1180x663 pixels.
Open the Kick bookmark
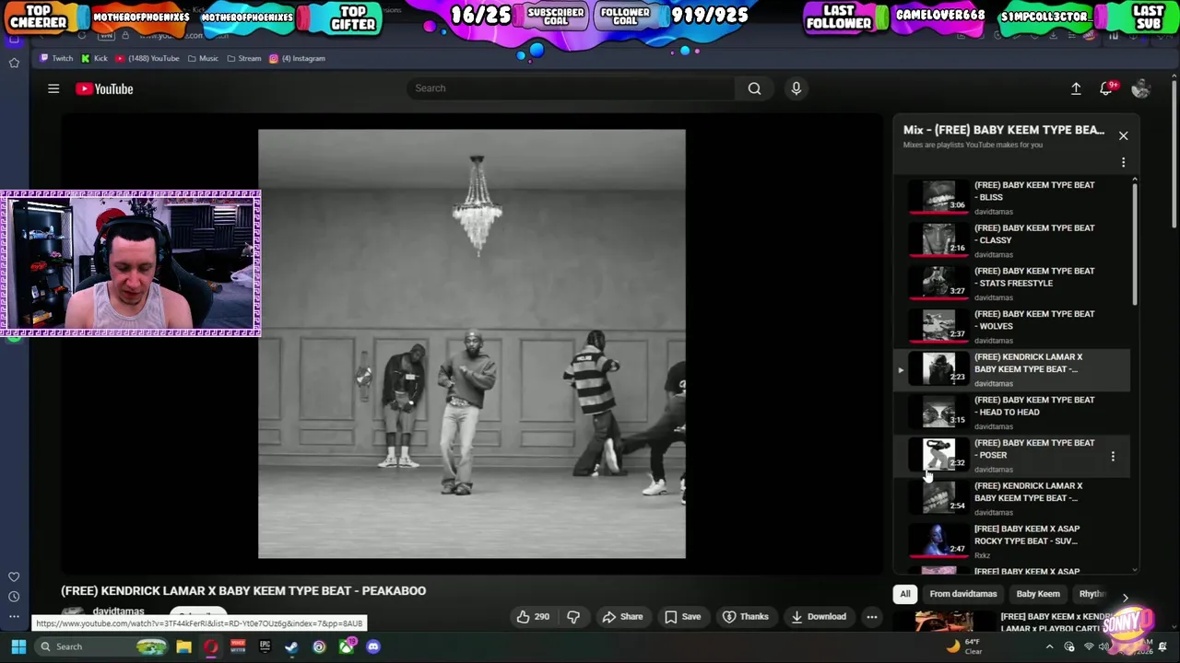coord(94,58)
